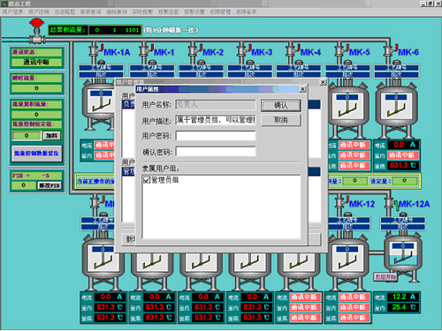Open the 报表查询 menu

91,11
